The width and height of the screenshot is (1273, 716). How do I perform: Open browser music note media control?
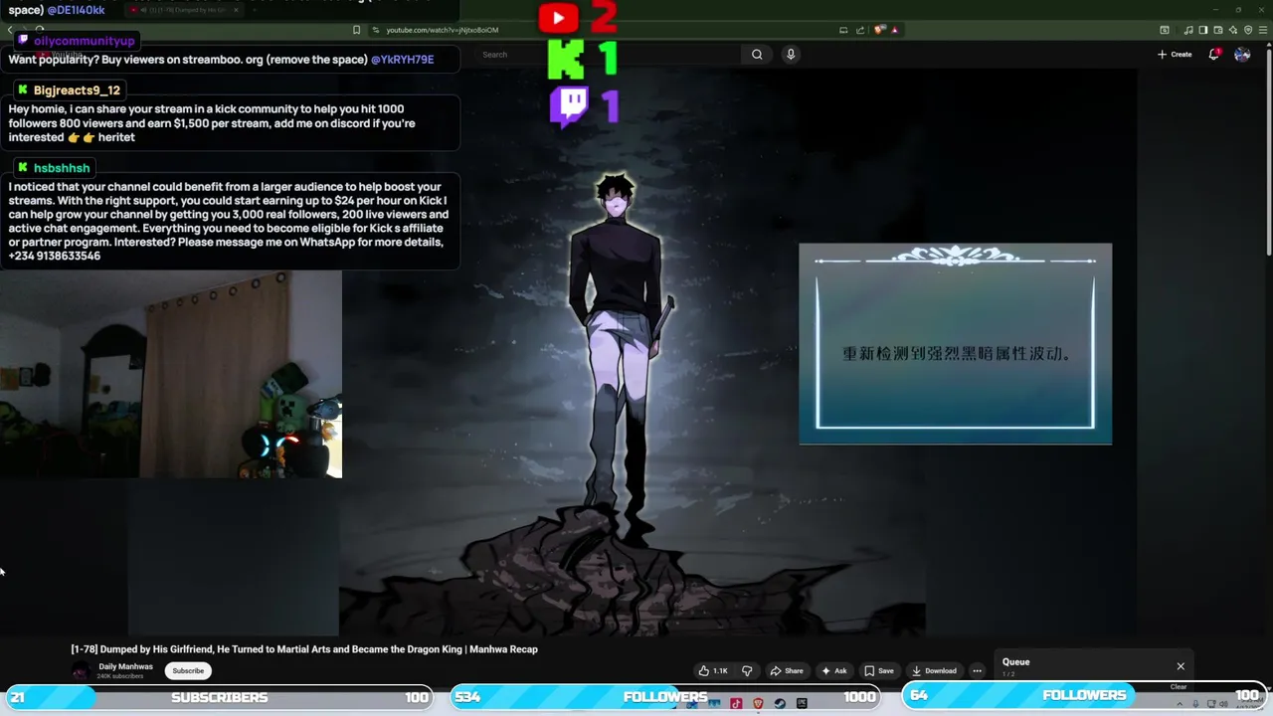[1188, 30]
